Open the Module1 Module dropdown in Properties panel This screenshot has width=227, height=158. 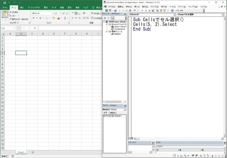tap(125, 110)
